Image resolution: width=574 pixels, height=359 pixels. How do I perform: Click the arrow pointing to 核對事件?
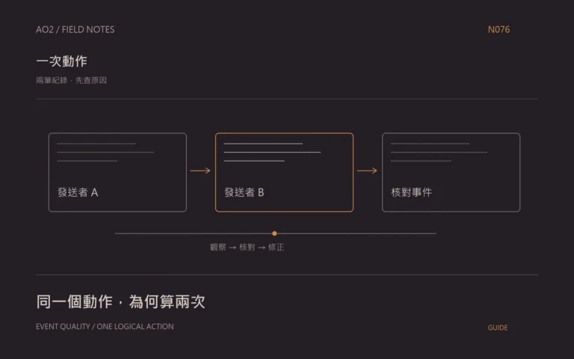coord(367,171)
